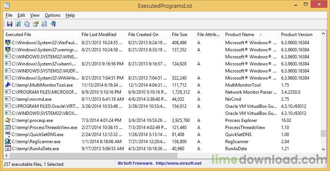Maximize the ExecutedProgramsList window
330x171 pixels.
pyautogui.click(x=306, y=4)
